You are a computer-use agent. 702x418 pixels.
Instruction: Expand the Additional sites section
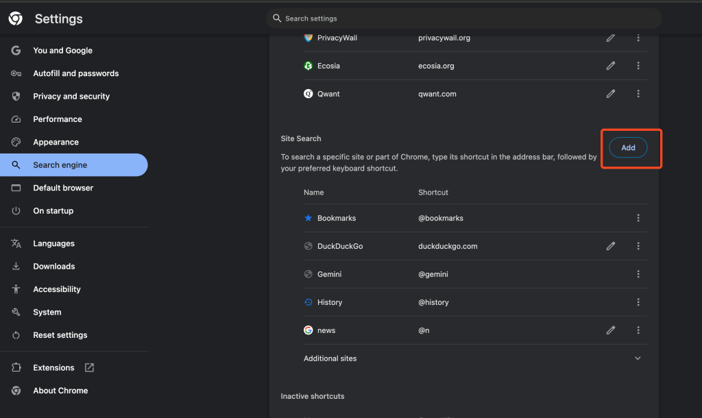pyautogui.click(x=638, y=358)
